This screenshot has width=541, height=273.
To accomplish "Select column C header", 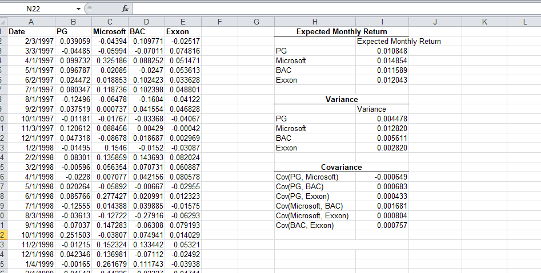I will [x=110, y=22].
